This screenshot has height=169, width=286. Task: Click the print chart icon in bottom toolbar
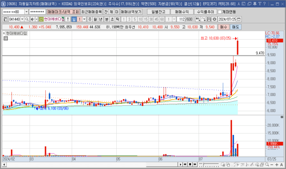(262, 165)
